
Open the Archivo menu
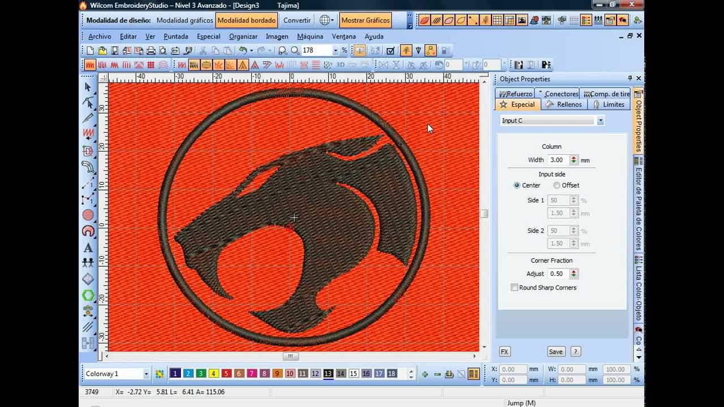pyautogui.click(x=100, y=36)
